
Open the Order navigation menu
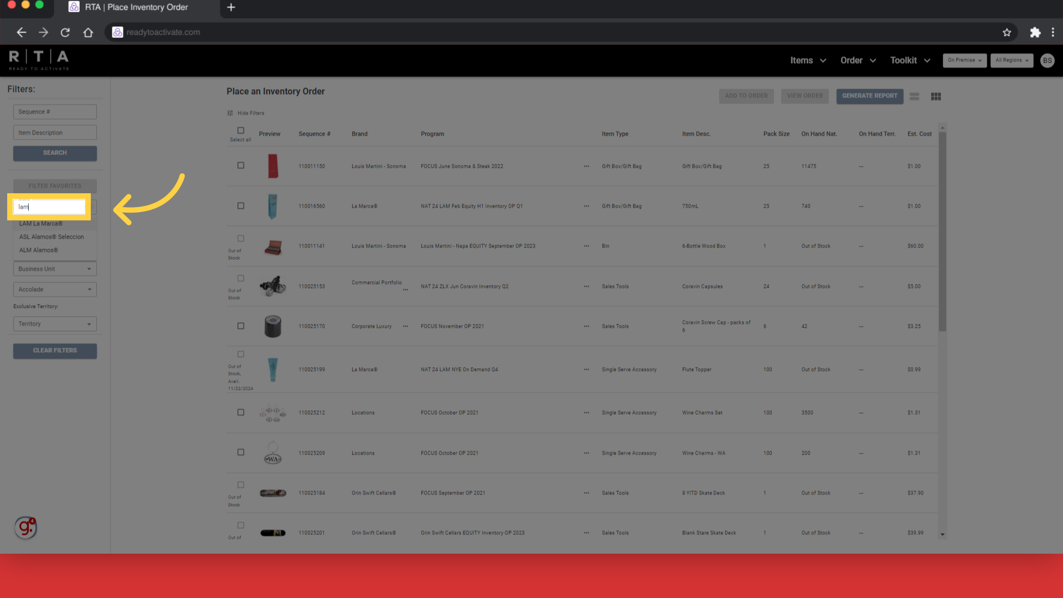point(858,60)
